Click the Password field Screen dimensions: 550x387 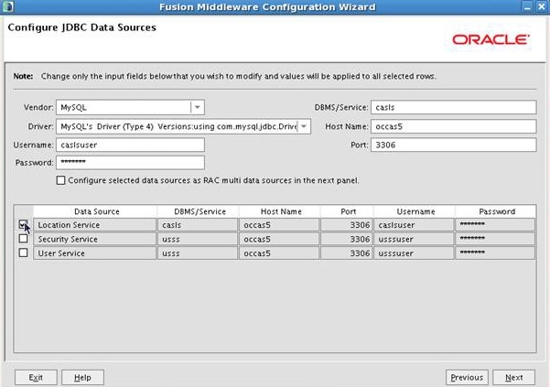[130, 162]
